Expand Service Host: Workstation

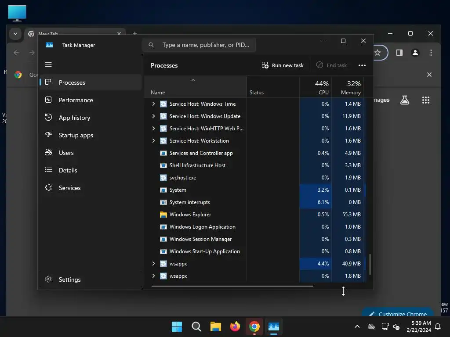coord(153,141)
